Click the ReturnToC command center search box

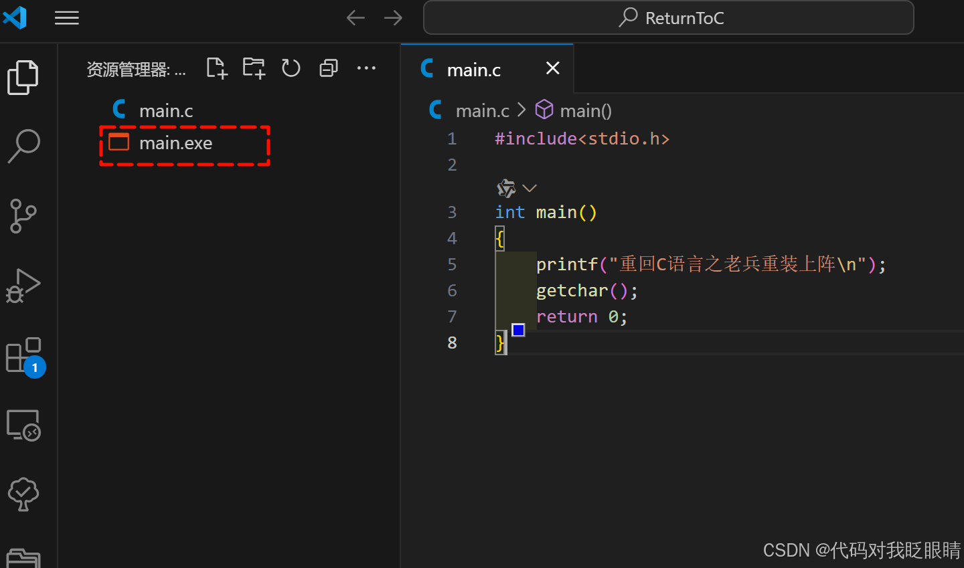point(669,18)
